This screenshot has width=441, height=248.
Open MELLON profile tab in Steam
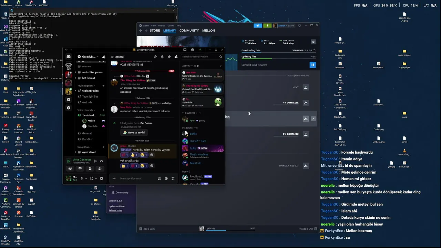[x=208, y=31]
